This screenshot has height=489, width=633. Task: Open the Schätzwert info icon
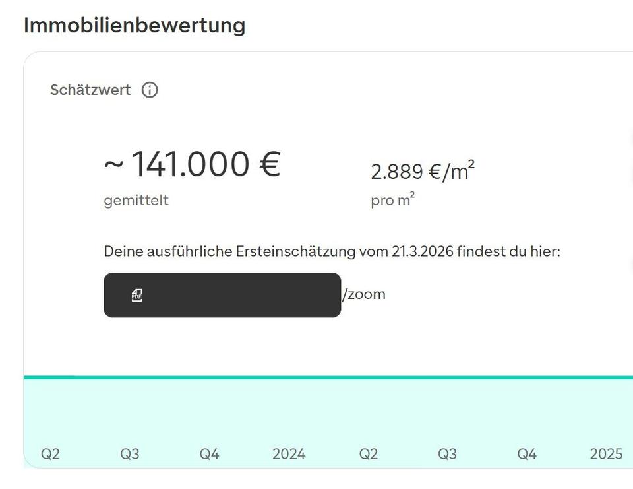pos(150,90)
